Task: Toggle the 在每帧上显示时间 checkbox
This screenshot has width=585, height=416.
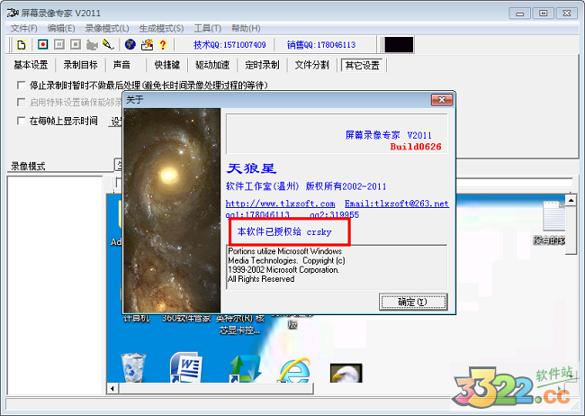Action: pyautogui.click(x=22, y=121)
